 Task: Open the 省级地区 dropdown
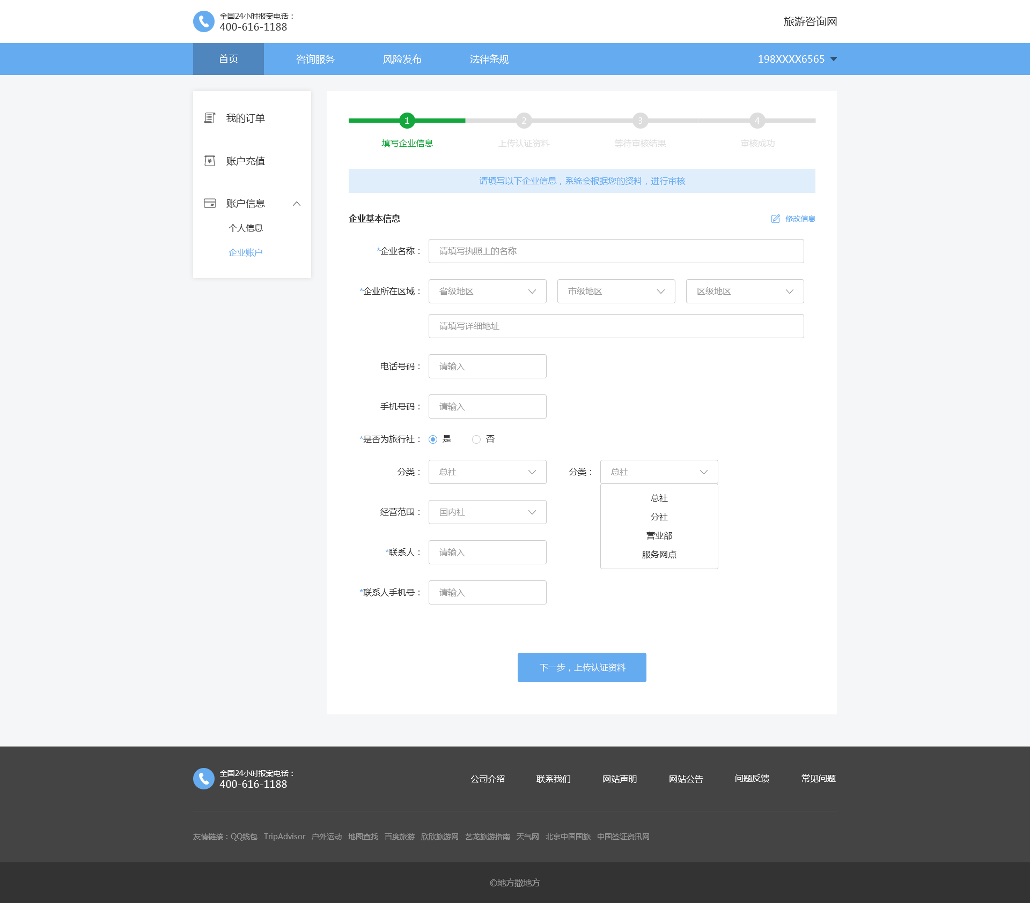click(487, 291)
